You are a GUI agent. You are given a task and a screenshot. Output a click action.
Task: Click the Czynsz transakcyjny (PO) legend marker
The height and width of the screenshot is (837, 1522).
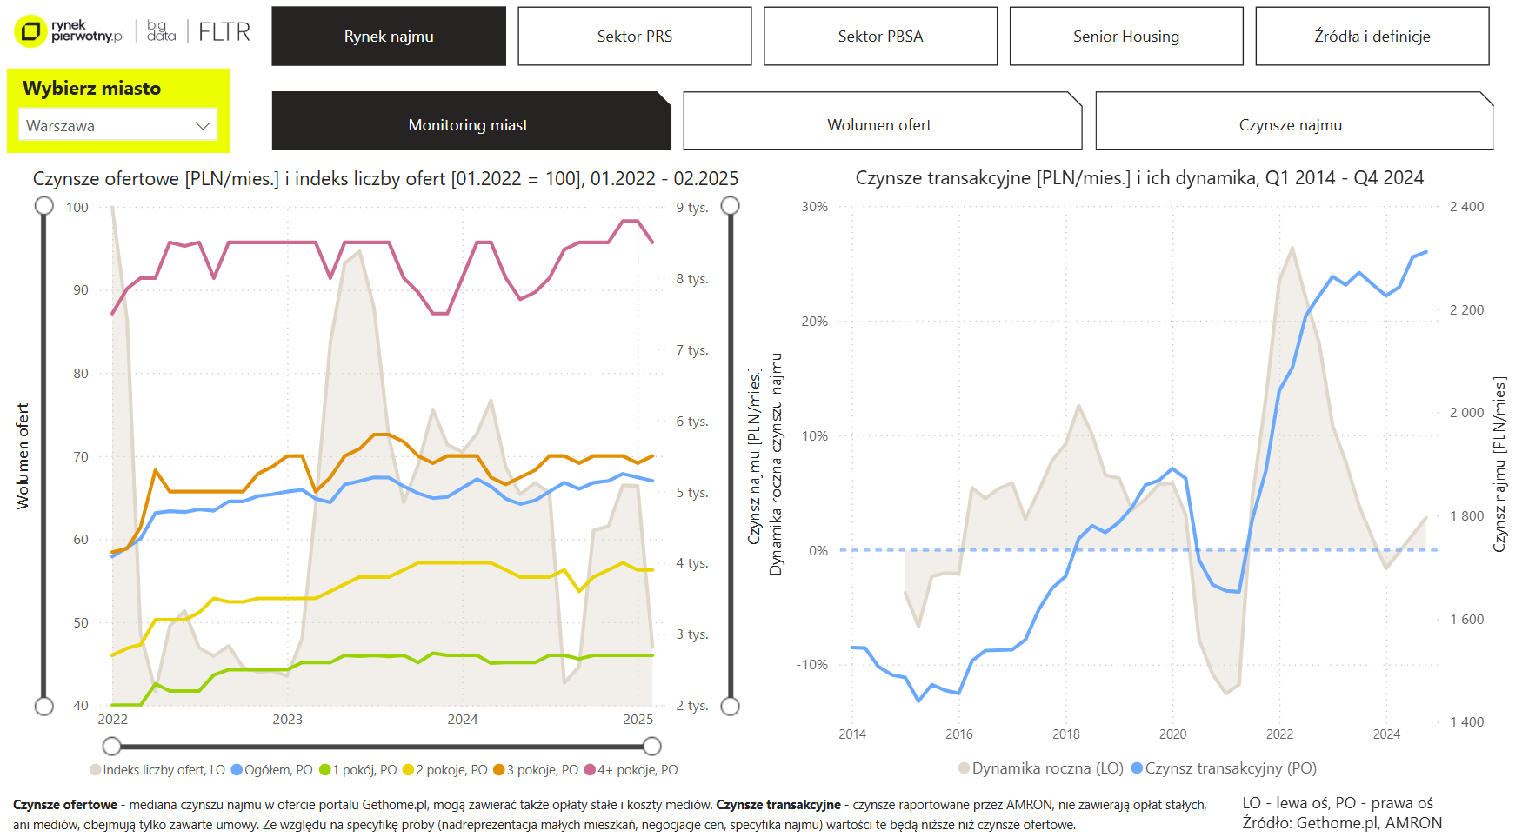[x=1137, y=768]
